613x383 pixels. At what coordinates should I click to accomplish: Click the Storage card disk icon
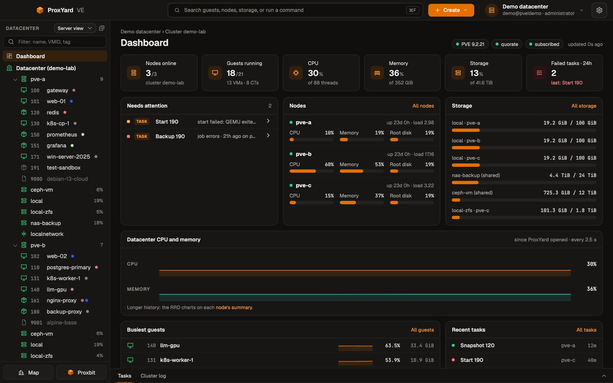(458, 73)
